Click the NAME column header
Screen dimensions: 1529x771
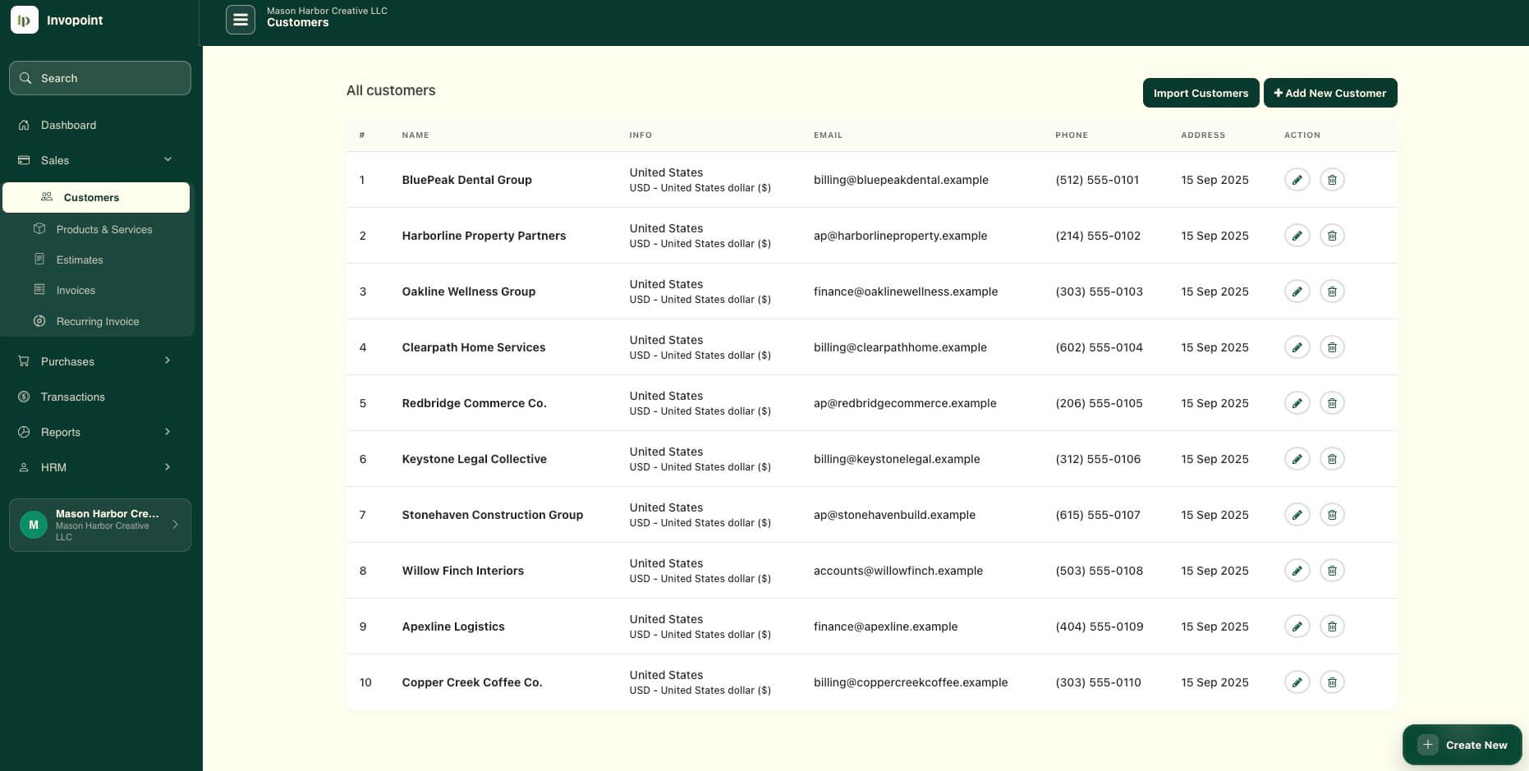point(416,135)
